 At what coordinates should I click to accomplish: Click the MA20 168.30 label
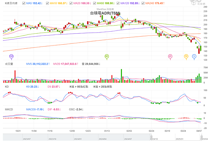click(x=82, y=3)
